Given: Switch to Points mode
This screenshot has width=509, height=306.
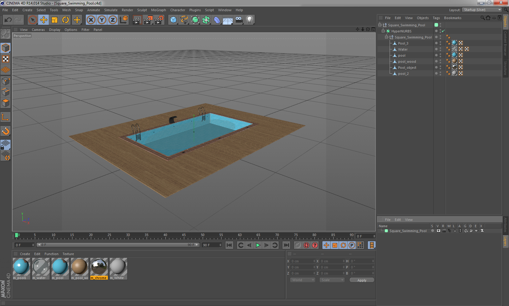Looking at the screenshot, I should pyautogui.click(x=6, y=81).
